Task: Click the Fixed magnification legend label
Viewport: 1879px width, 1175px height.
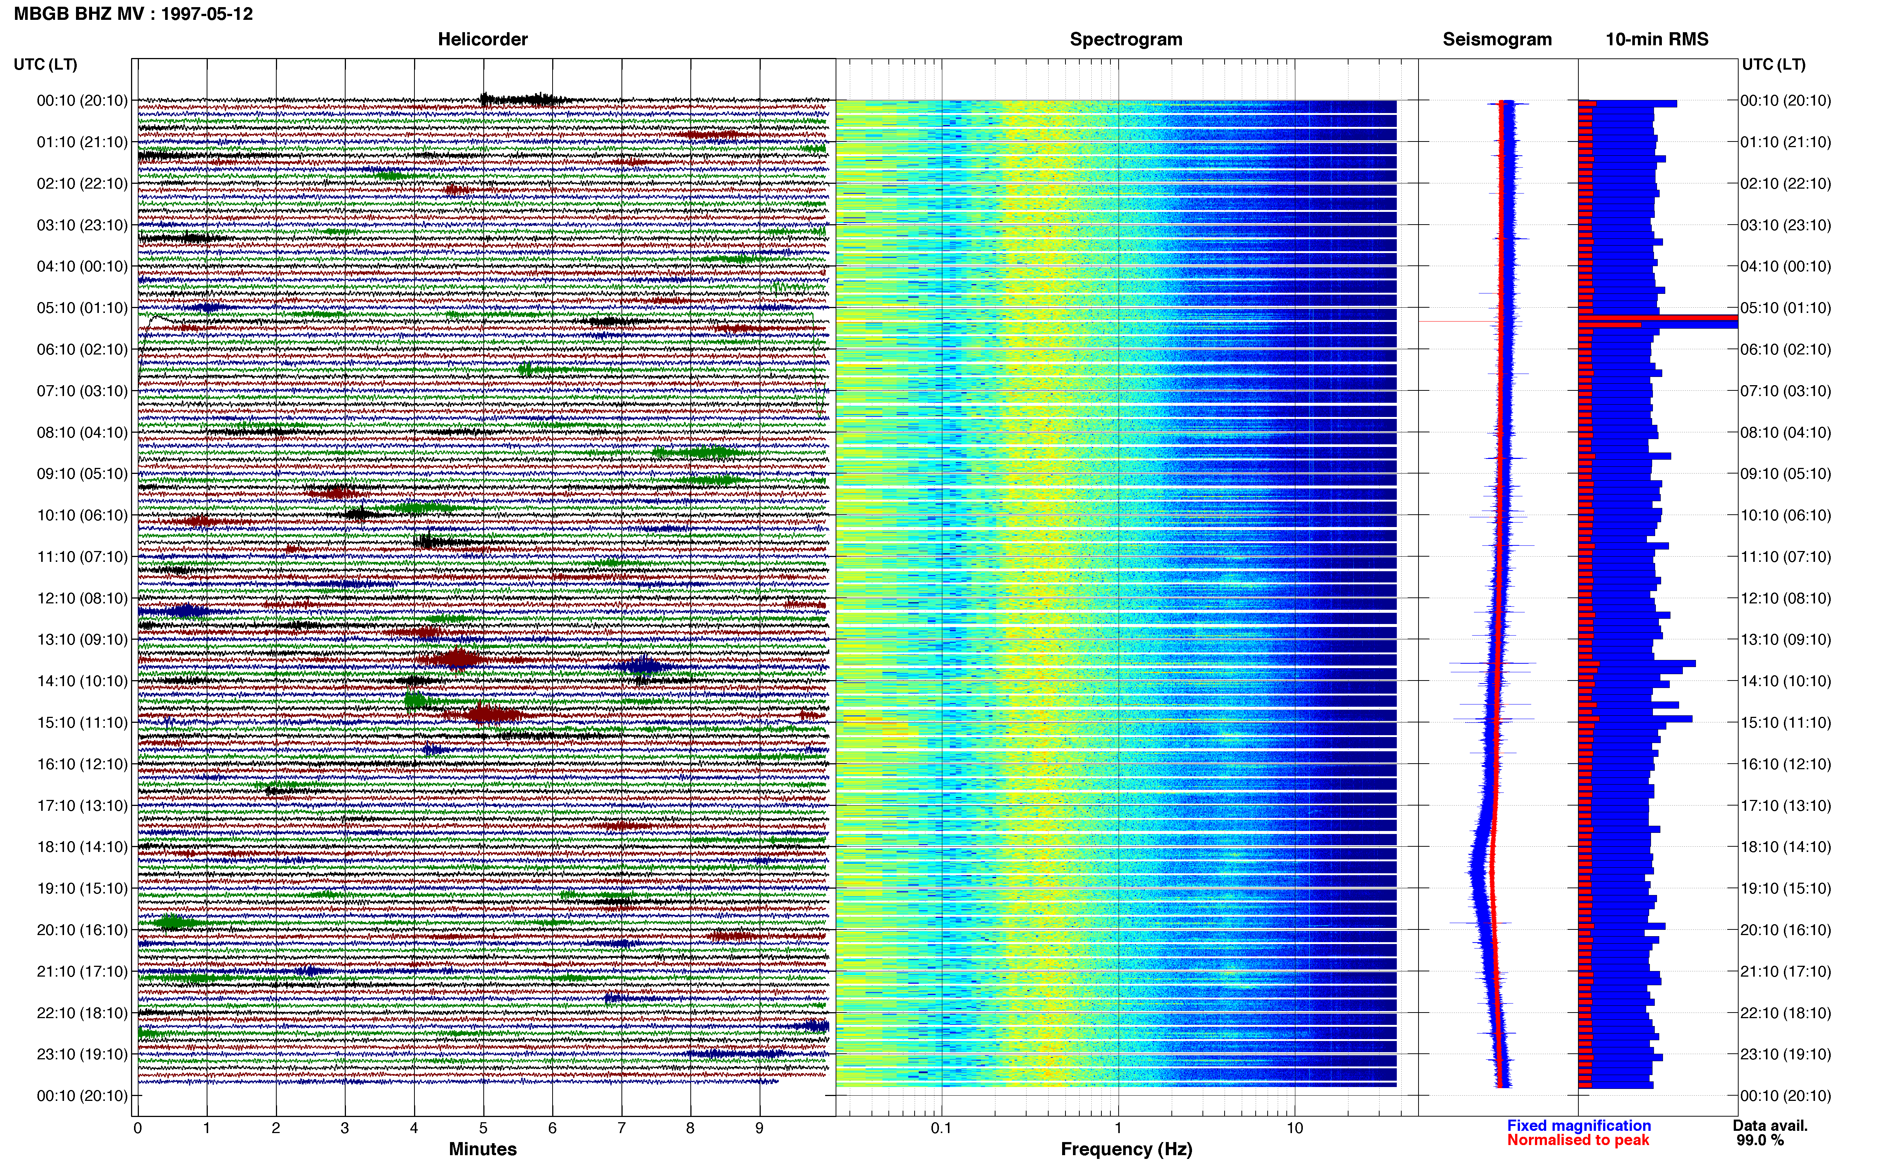Action: pos(1578,1125)
